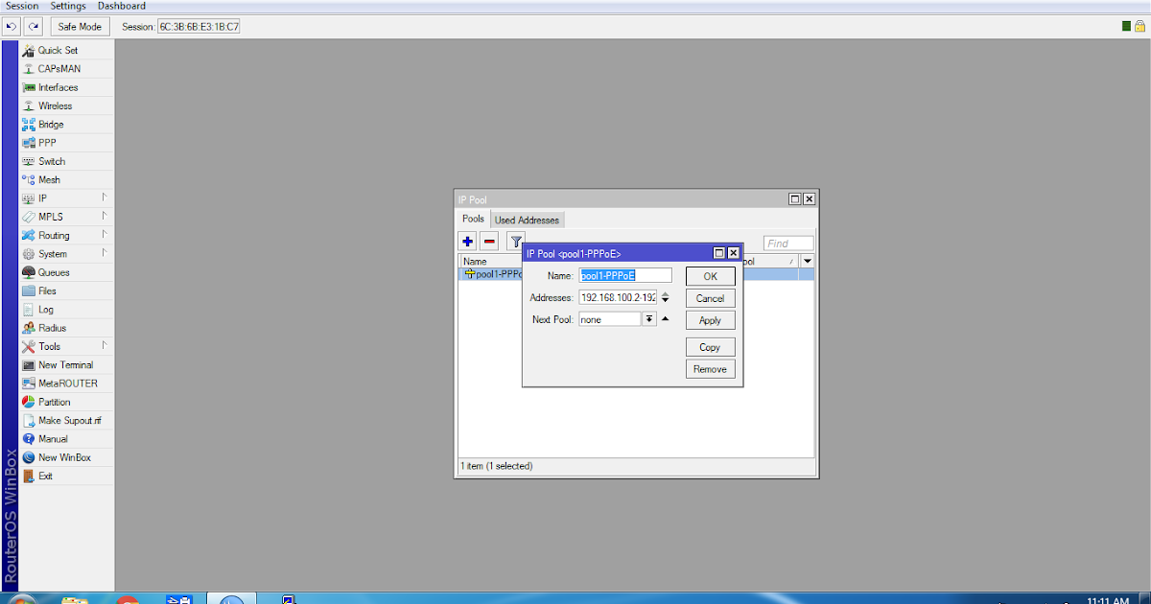Open the Log viewer
Screen dimensions: 1151x604
[x=46, y=310]
